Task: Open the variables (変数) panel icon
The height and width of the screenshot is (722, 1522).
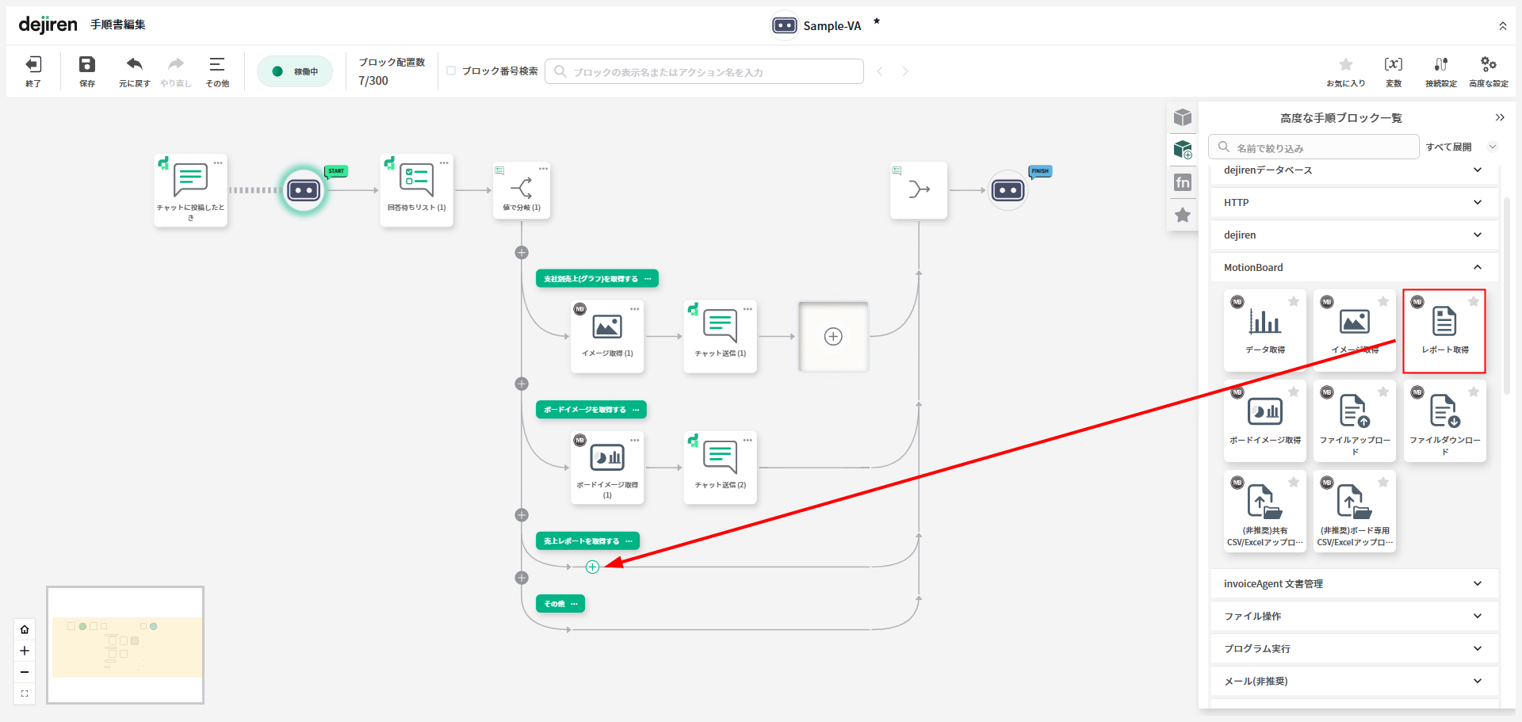Action: click(x=1393, y=65)
